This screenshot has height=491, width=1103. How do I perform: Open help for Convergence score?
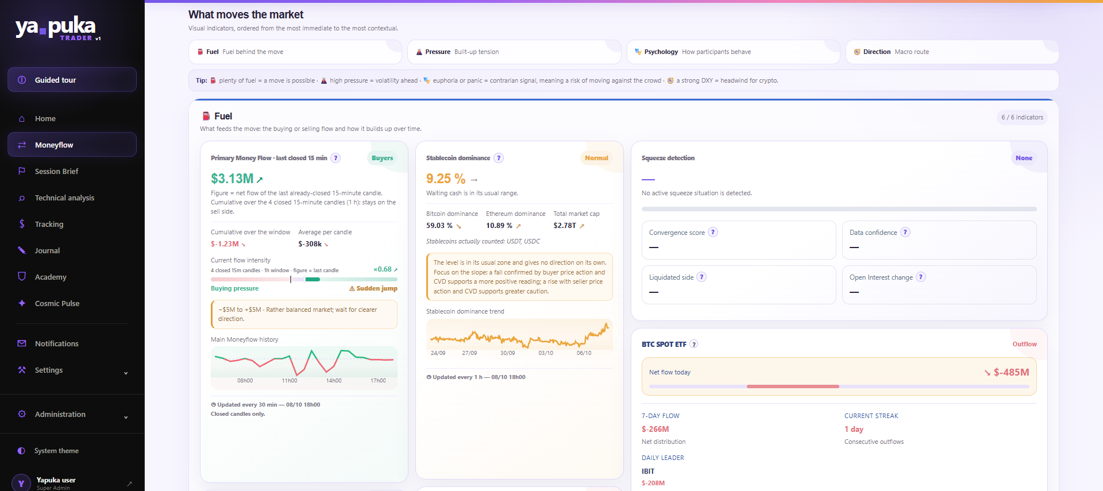click(x=713, y=232)
